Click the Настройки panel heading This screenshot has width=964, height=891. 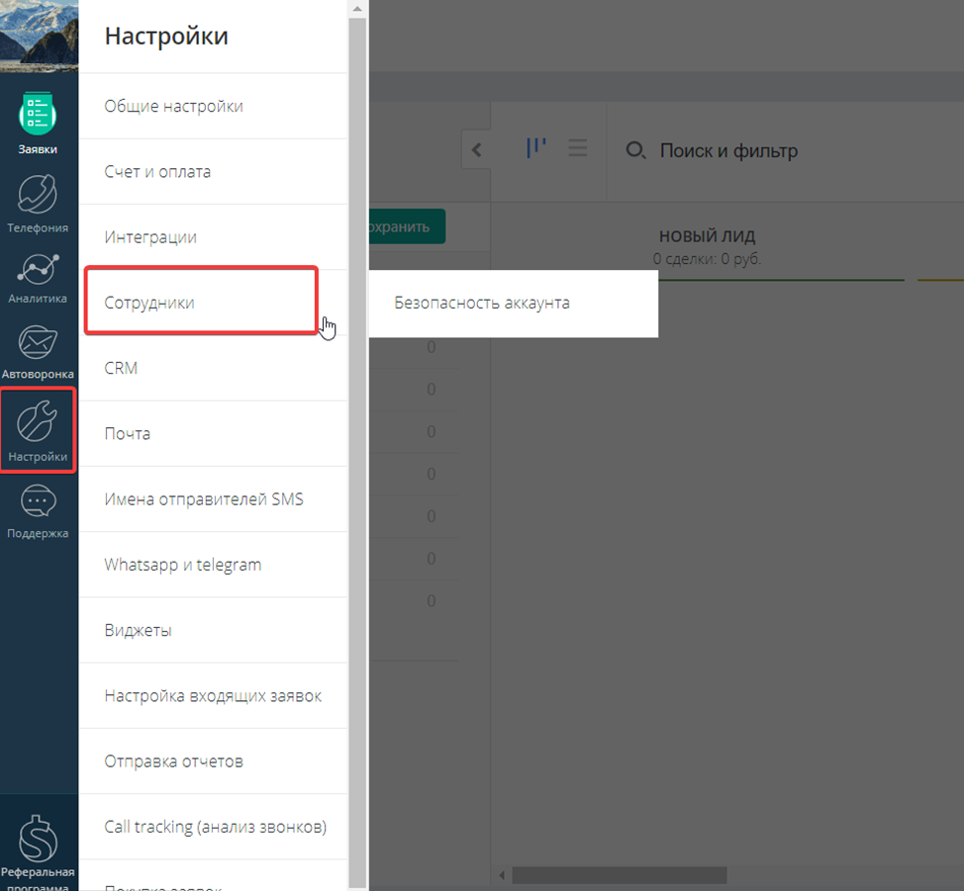(x=166, y=37)
